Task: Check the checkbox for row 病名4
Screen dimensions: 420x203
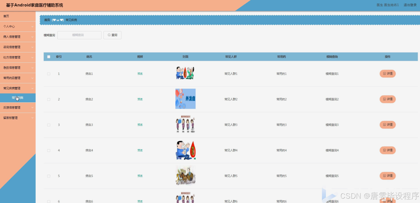Action: click(49, 151)
